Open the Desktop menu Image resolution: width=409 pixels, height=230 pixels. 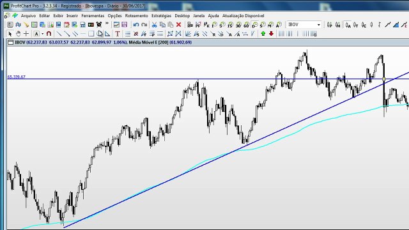pos(182,15)
